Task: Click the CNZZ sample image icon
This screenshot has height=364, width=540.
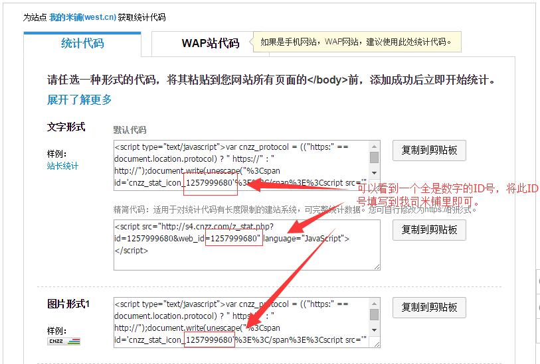Action: point(64,341)
